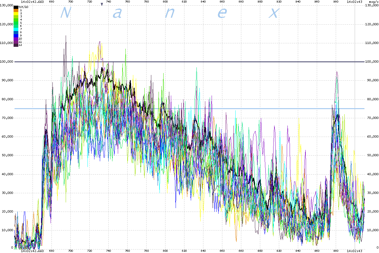Viewport: 379px width, 253px height.
Task: Click the black tot/10 legend swatch
Action: click(15, 7)
